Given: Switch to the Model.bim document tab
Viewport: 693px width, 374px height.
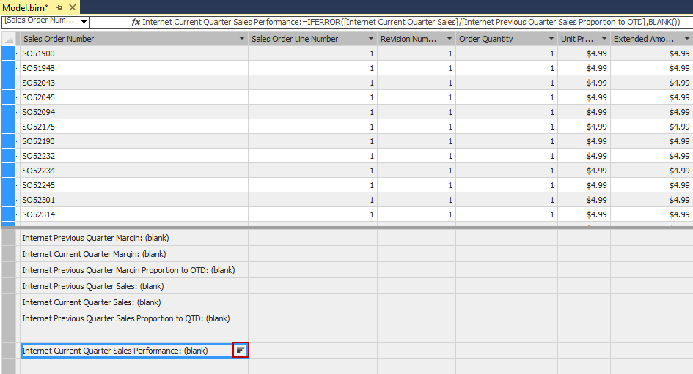Looking at the screenshot, I should [x=26, y=7].
